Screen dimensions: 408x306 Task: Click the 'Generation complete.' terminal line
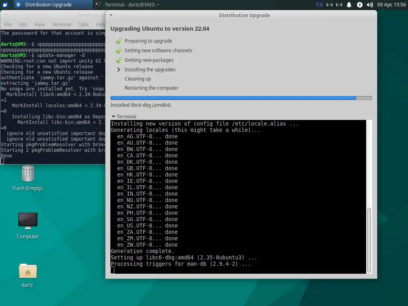click(142, 251)
